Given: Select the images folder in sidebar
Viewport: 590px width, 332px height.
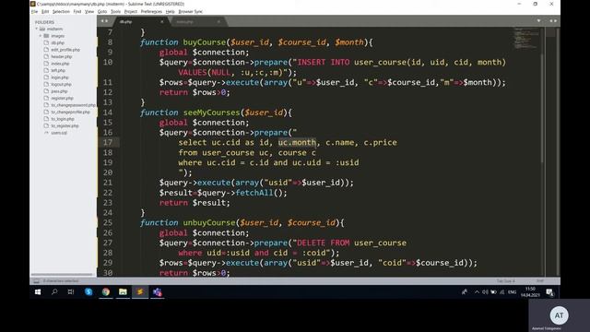Looking at the screenshot, I should coord(57,36).
